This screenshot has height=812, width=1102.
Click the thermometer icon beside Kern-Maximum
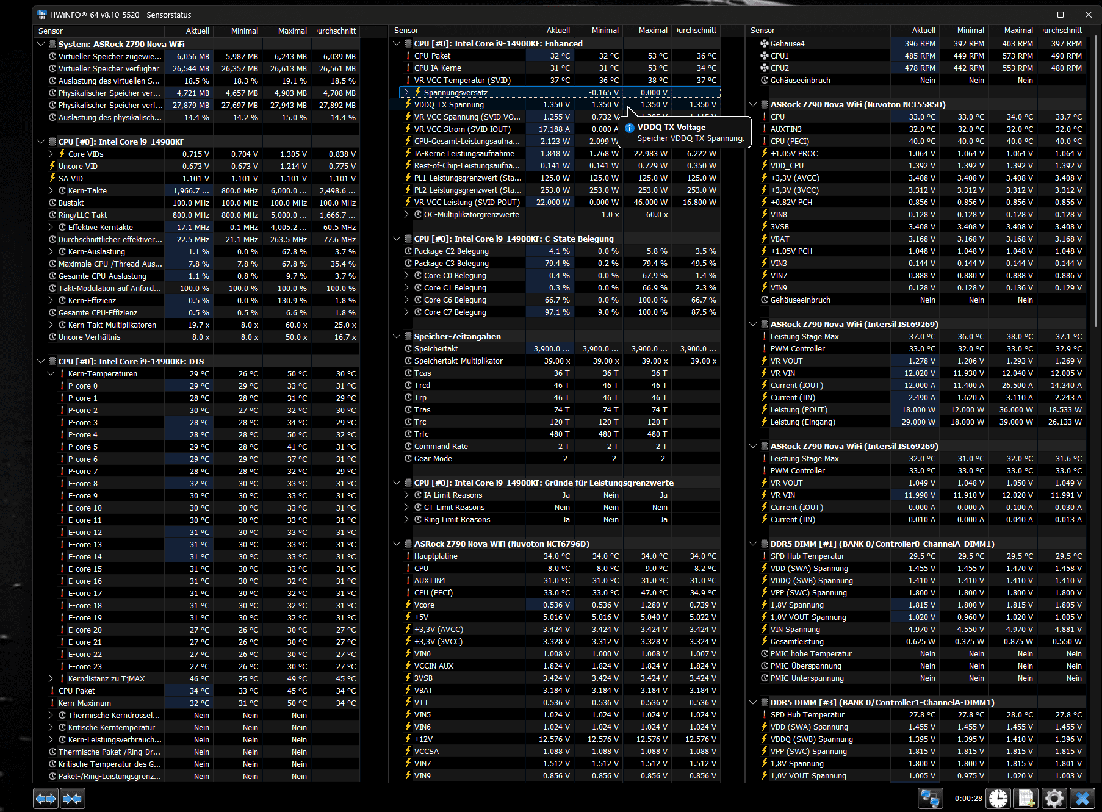52,703
